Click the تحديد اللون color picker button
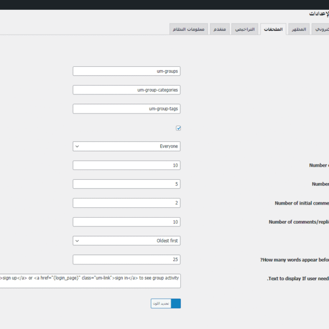The height and width of the screenshot is (329, 329). coord(161,304)
